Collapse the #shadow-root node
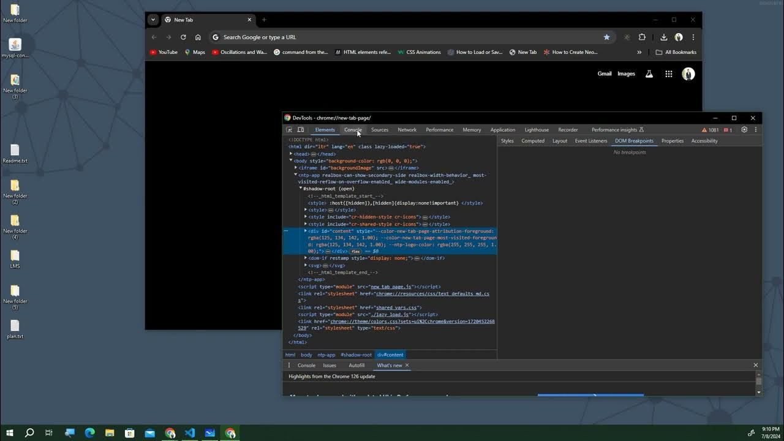 pyautogui.click(x=301, y=189)
